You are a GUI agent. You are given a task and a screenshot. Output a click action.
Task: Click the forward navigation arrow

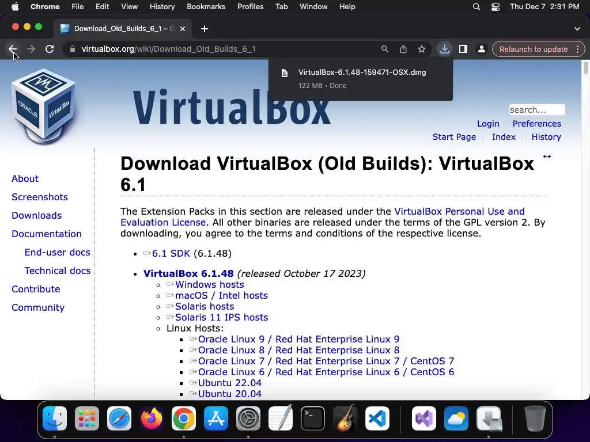point(31,49)
